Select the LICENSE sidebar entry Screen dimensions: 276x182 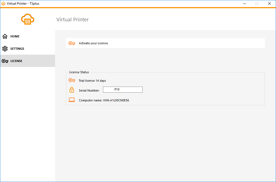(x=17, y=61)
